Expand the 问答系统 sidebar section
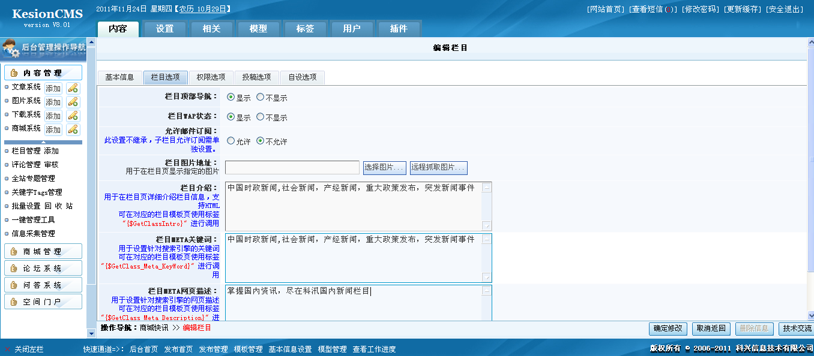Viewport: 814px width, 356px height. [43, 285]
